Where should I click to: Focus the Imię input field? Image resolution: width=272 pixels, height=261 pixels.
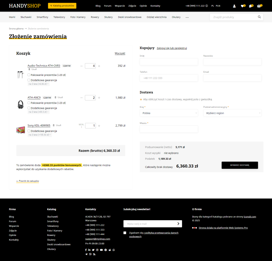(x=169, y=62)
